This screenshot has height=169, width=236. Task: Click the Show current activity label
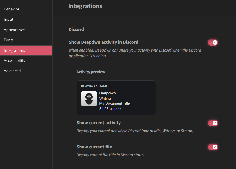click(x=99, y=123)
